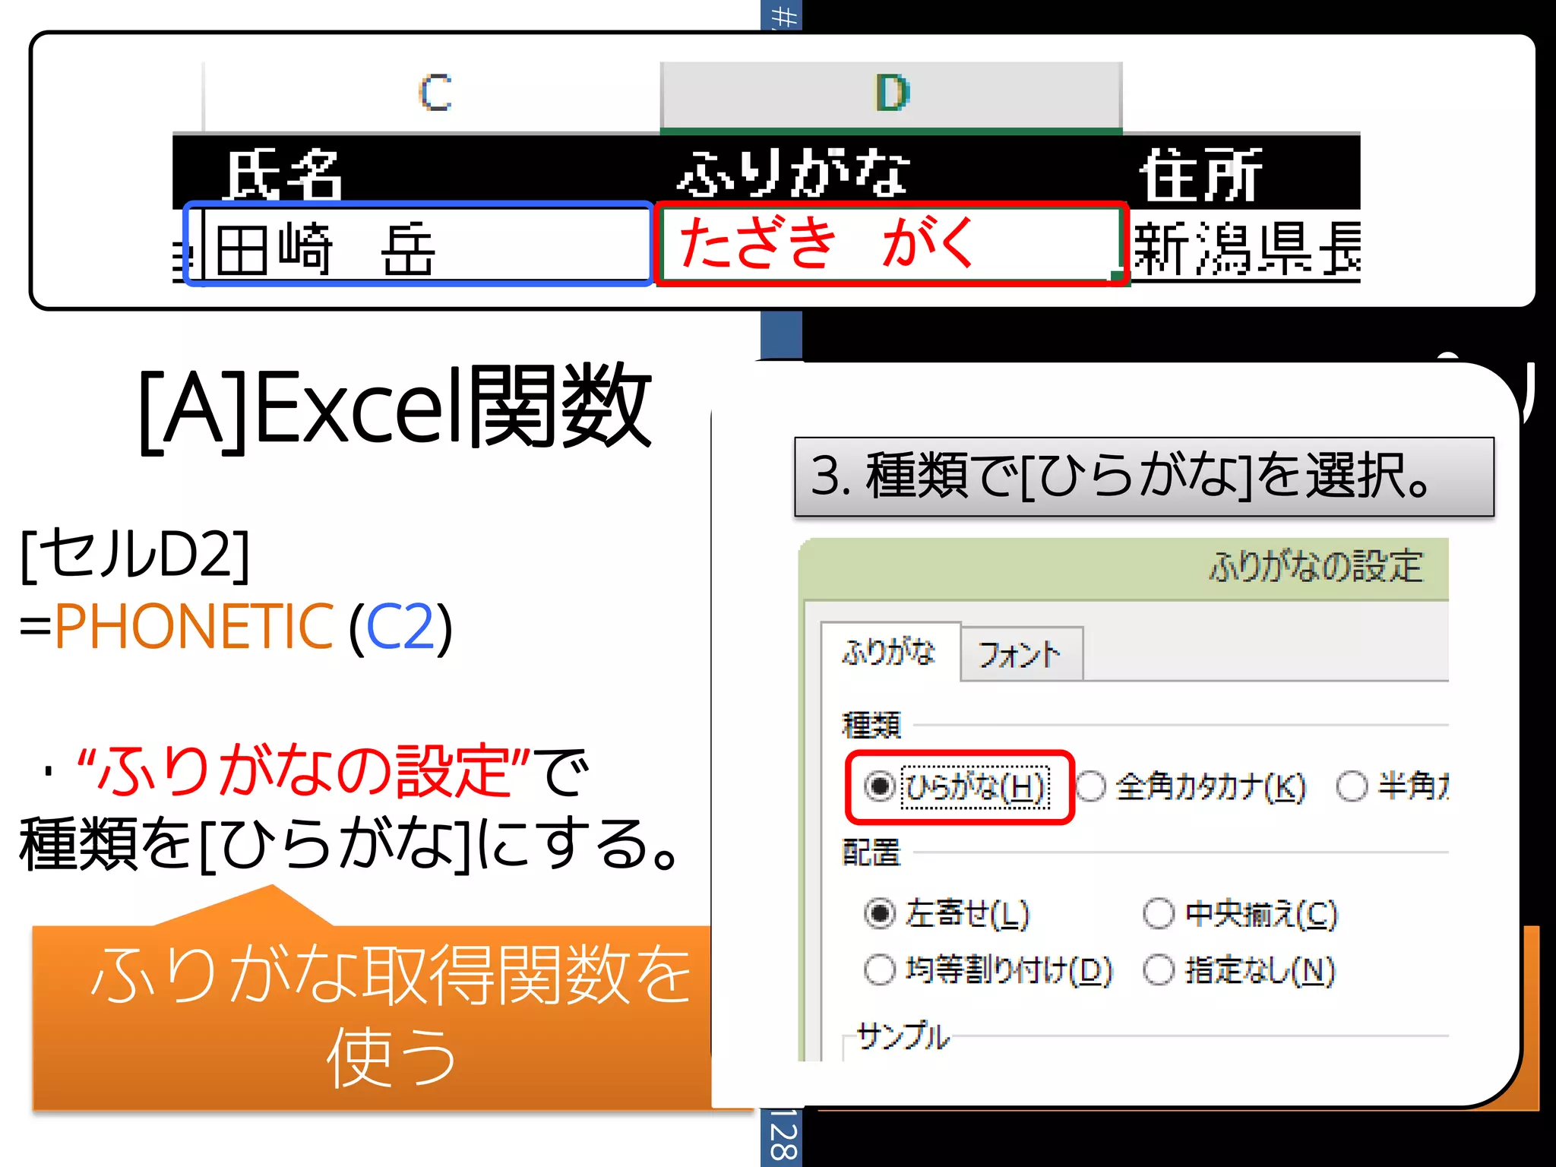Image resolution: width=1556 pixels, height=1167 pixels.
Task: Click the 配置 group label
Action: [871, 852]
